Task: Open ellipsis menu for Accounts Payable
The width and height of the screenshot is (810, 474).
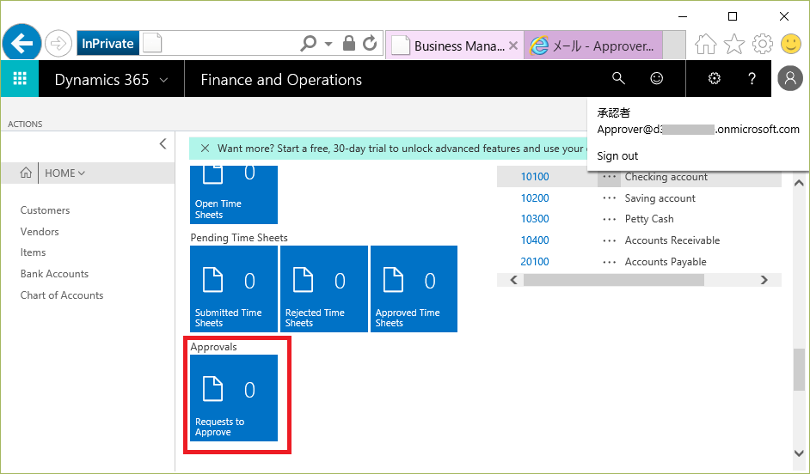Action: tap(609, 262)
